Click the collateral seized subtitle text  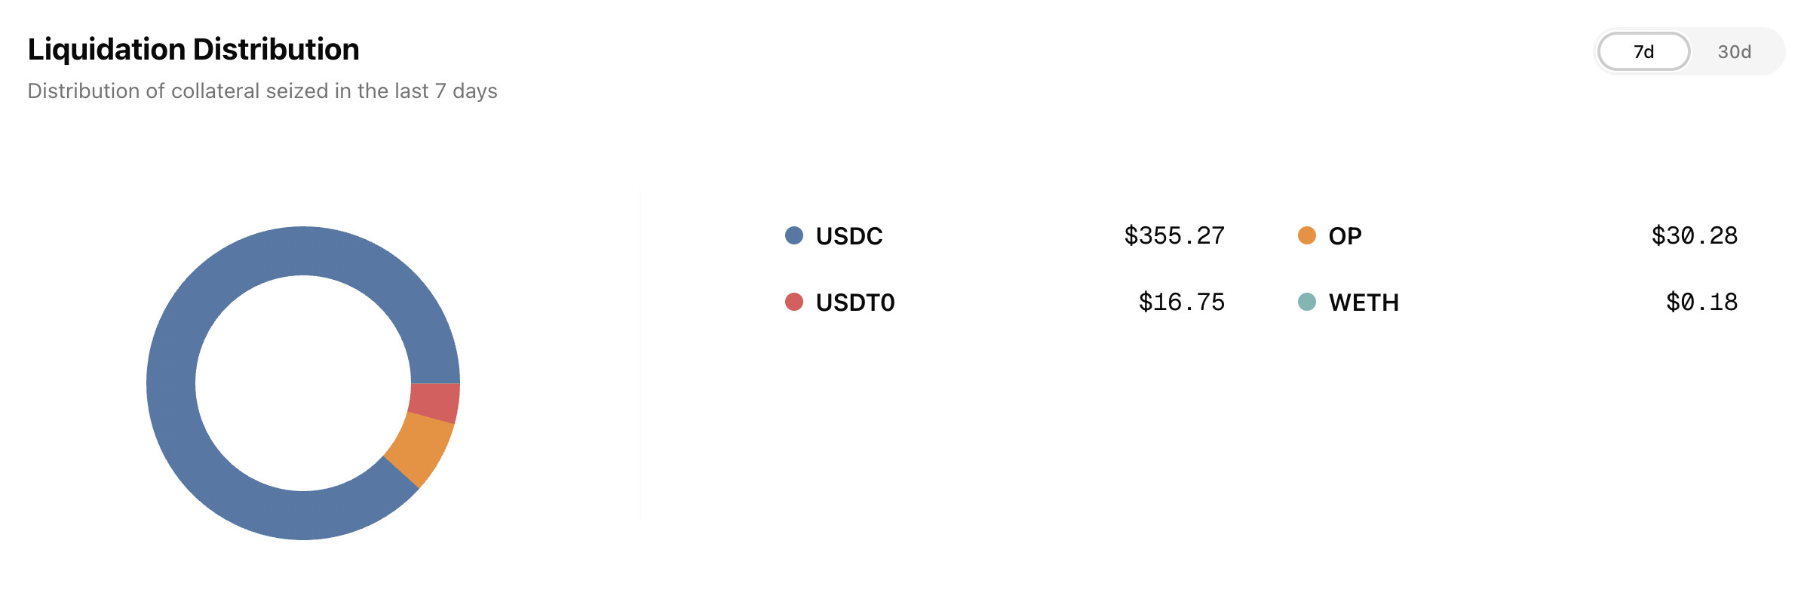262,91
